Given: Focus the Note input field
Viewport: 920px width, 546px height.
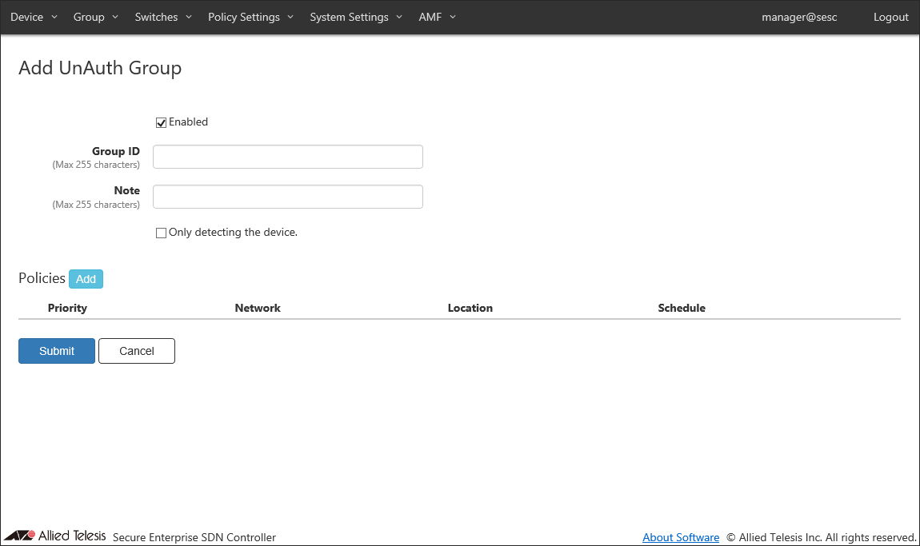Looking at the screenshot, I should click(x=287, y=197).
